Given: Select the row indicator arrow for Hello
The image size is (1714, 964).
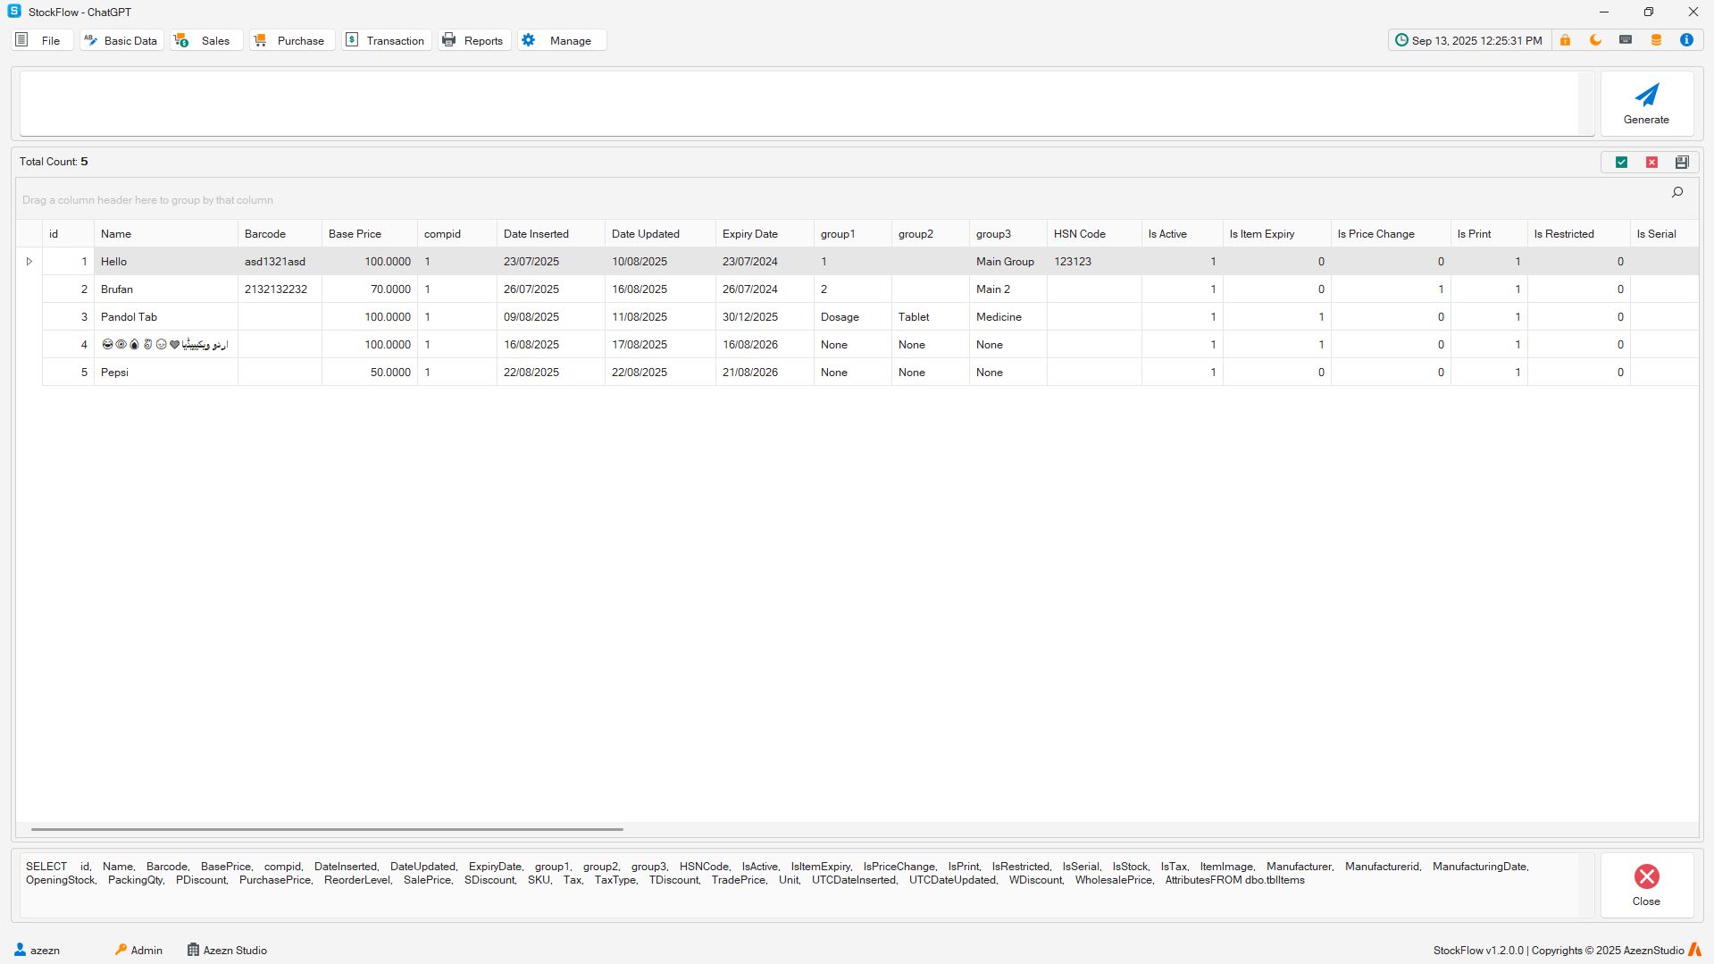Looking at the screenshot, I should (x=29, y=262).
